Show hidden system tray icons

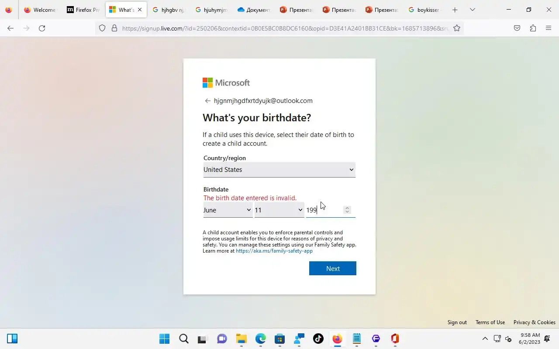point(485,339)
